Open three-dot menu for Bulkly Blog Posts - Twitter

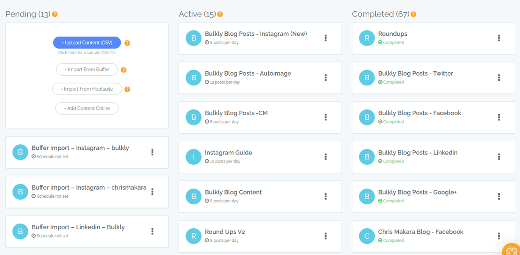pos(499,77)
